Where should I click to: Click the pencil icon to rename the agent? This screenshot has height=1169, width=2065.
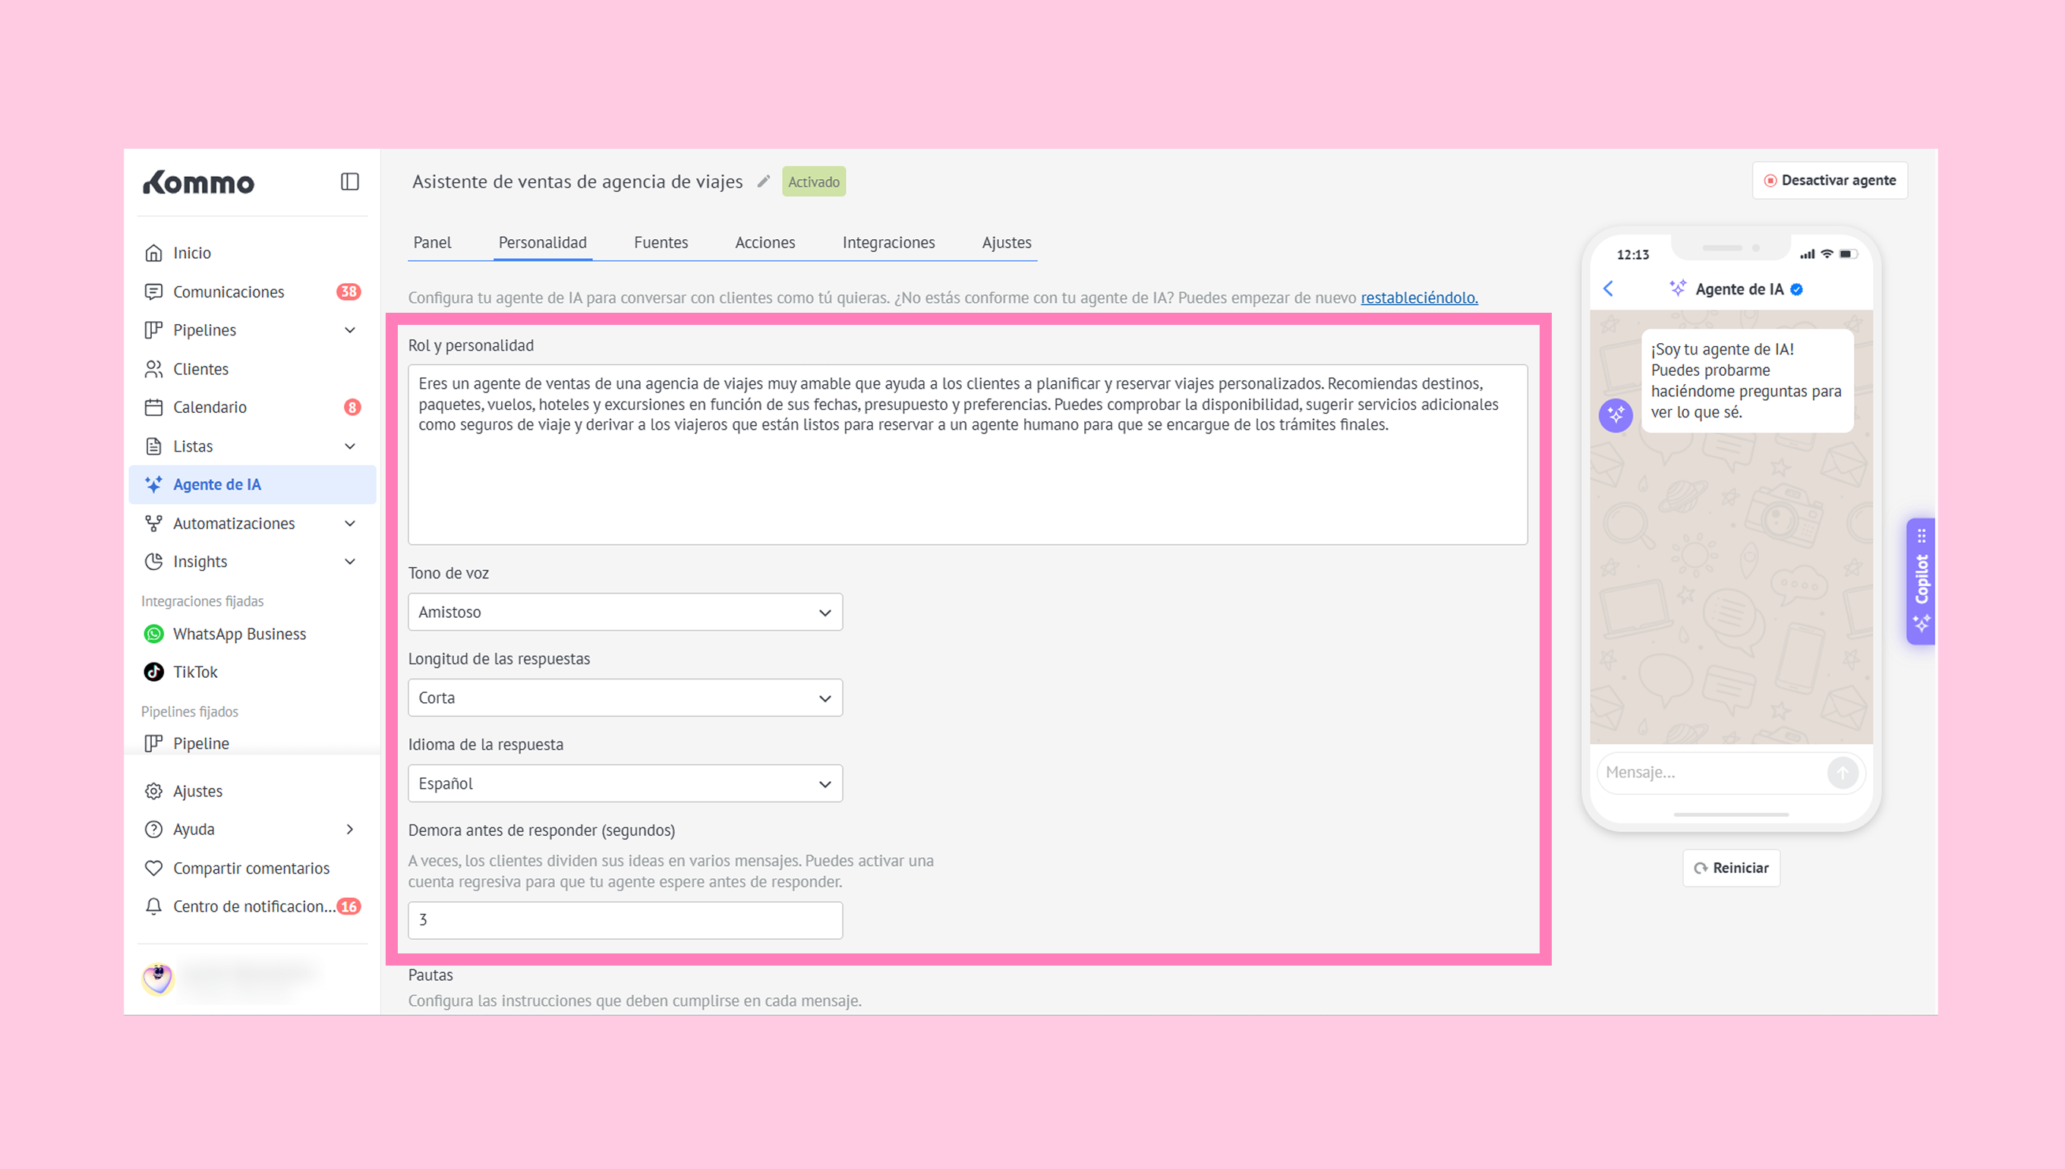pos(764,181)
